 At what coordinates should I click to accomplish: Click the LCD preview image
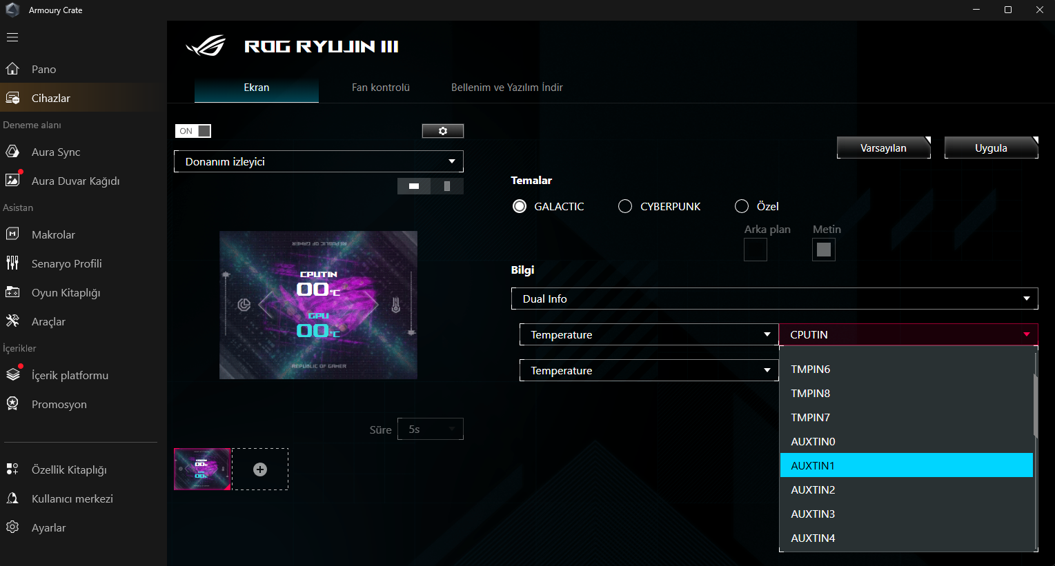click(318, 305)
